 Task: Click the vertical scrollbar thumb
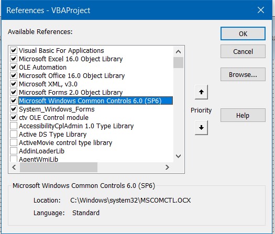pos(179,62)
